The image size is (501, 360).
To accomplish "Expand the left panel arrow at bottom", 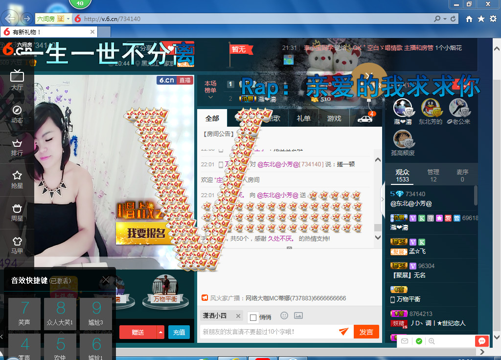I will [x=2, y=337].
